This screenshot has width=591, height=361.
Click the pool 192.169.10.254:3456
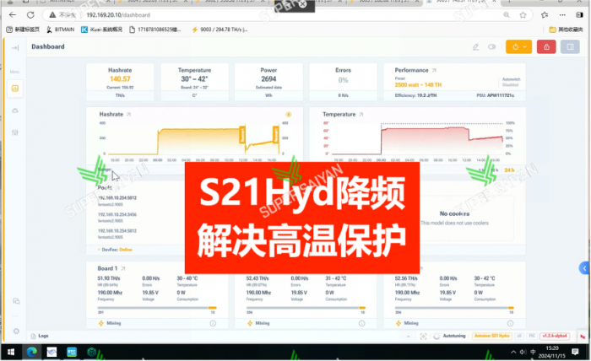[117, 214]
